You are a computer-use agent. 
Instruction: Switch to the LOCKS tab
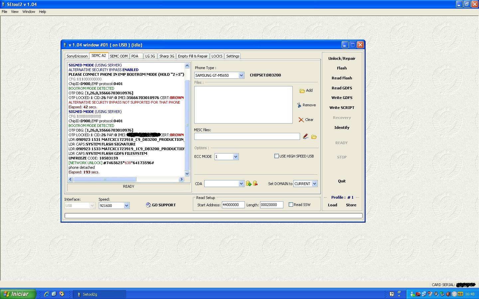(217, 56)
